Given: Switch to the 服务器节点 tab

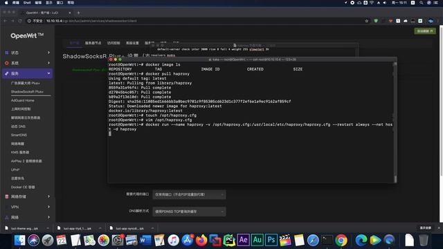Looking at the screenshot, I should pos(93,43).
